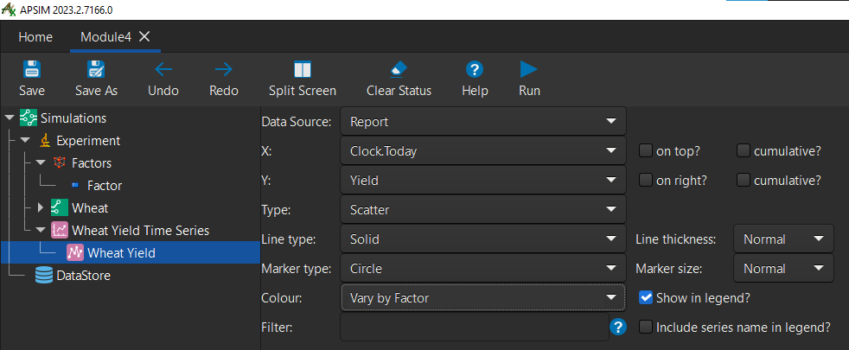Collapse the Experiment node arrow
Screen dimensions: 849x350
pos(25,141)
